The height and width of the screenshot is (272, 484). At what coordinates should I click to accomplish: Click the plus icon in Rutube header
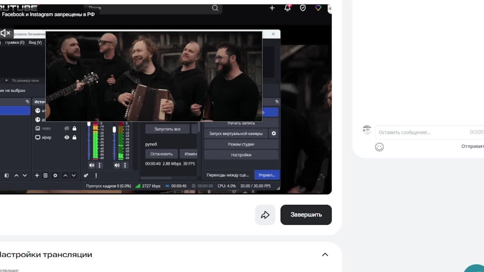point(272,8)
